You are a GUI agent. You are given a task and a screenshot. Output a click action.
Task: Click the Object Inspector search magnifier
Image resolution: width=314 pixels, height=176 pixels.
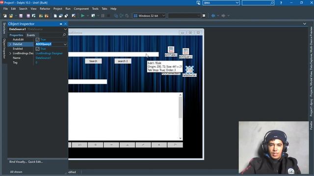tap(64, 35)
